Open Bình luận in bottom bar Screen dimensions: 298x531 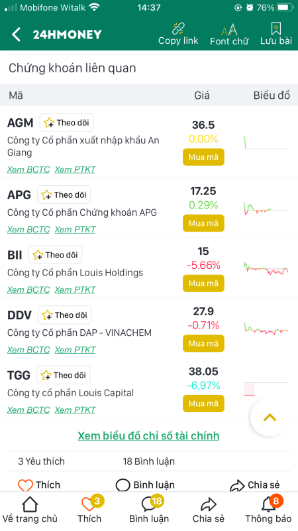(149, 510)
